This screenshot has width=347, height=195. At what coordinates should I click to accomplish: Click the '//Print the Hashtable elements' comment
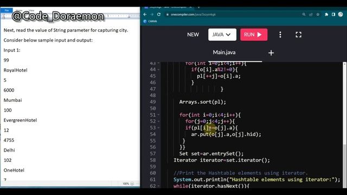[241, 173]
